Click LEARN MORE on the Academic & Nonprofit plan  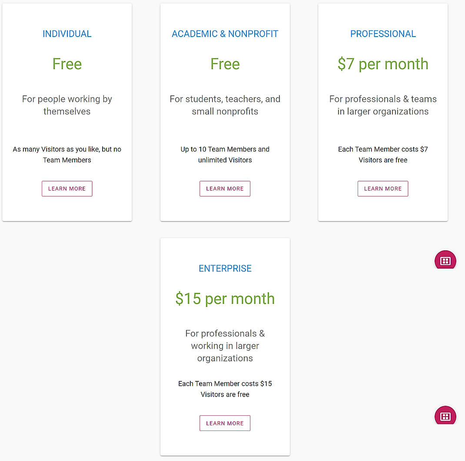(225, 188)
